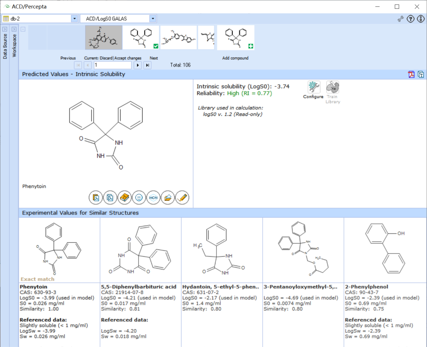This screenshot has height=347, width=427.
Task: Edit the structure with the pencil icon
Action: pyautogui.click(x=182, y=197)
